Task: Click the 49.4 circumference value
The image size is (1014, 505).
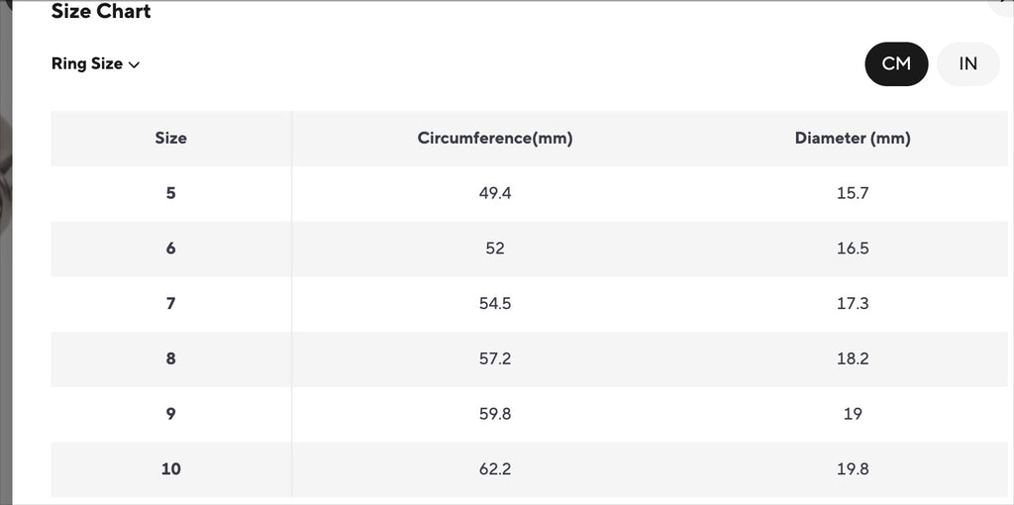Action: [x=495, y=193]
